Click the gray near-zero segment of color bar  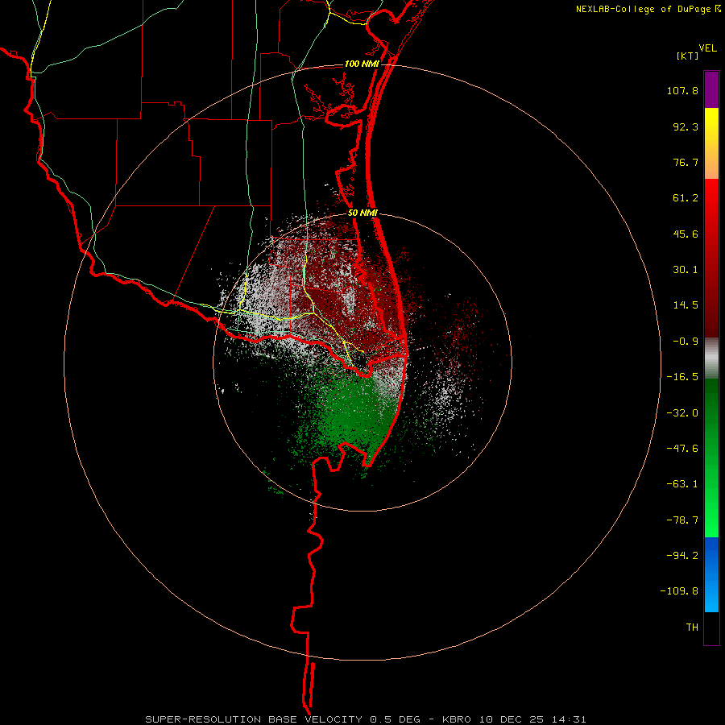711,358
